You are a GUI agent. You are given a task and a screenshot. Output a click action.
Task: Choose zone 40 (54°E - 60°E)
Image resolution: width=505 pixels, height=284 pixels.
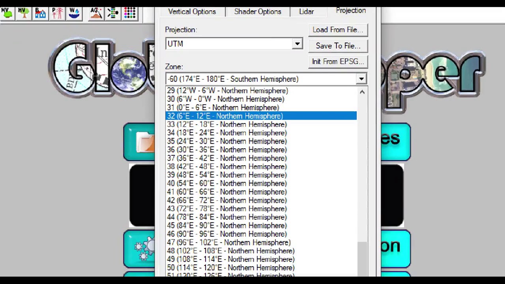[261, 183]
